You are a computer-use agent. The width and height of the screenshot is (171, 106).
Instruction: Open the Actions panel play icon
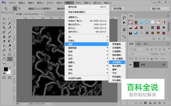coord(124,23)
